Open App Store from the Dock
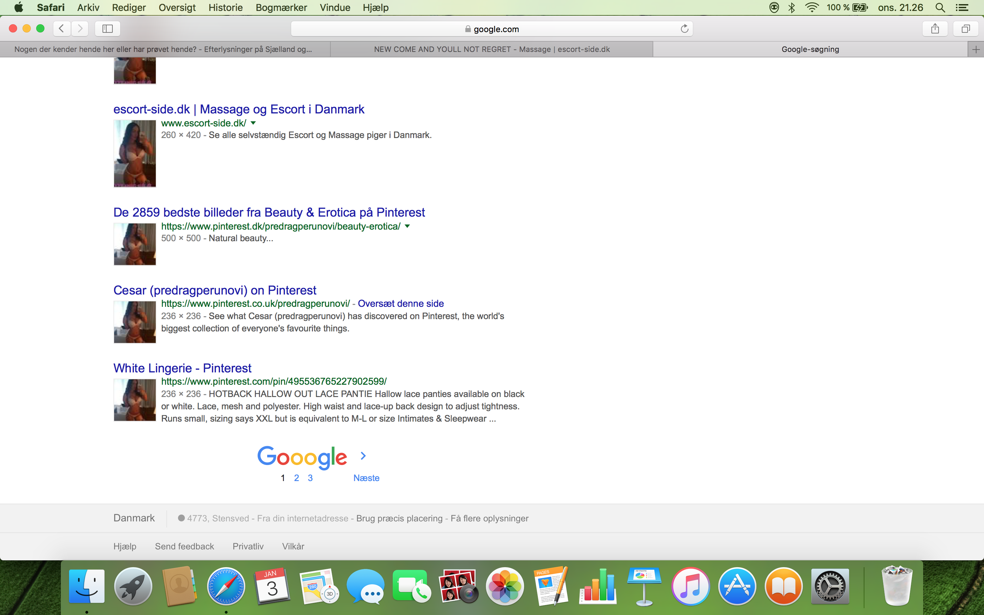 tap(737, 586)
